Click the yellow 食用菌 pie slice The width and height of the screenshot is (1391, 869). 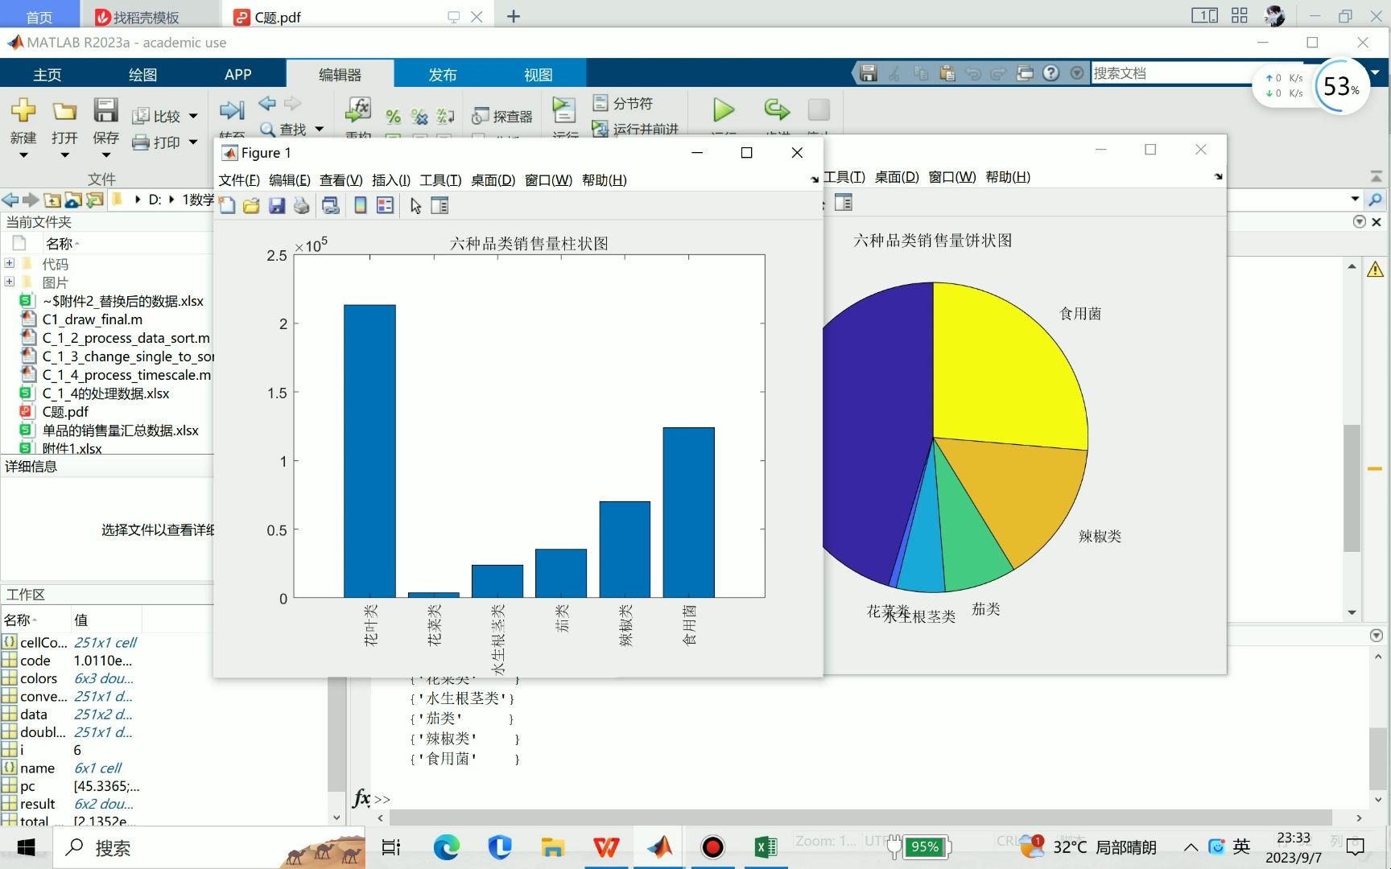(x=1010, y=366)
